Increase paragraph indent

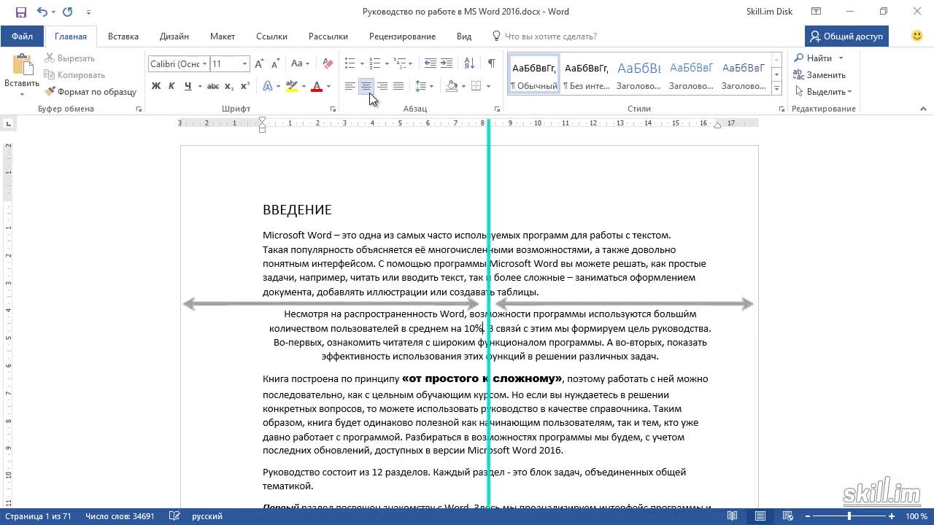click(446, 64)
